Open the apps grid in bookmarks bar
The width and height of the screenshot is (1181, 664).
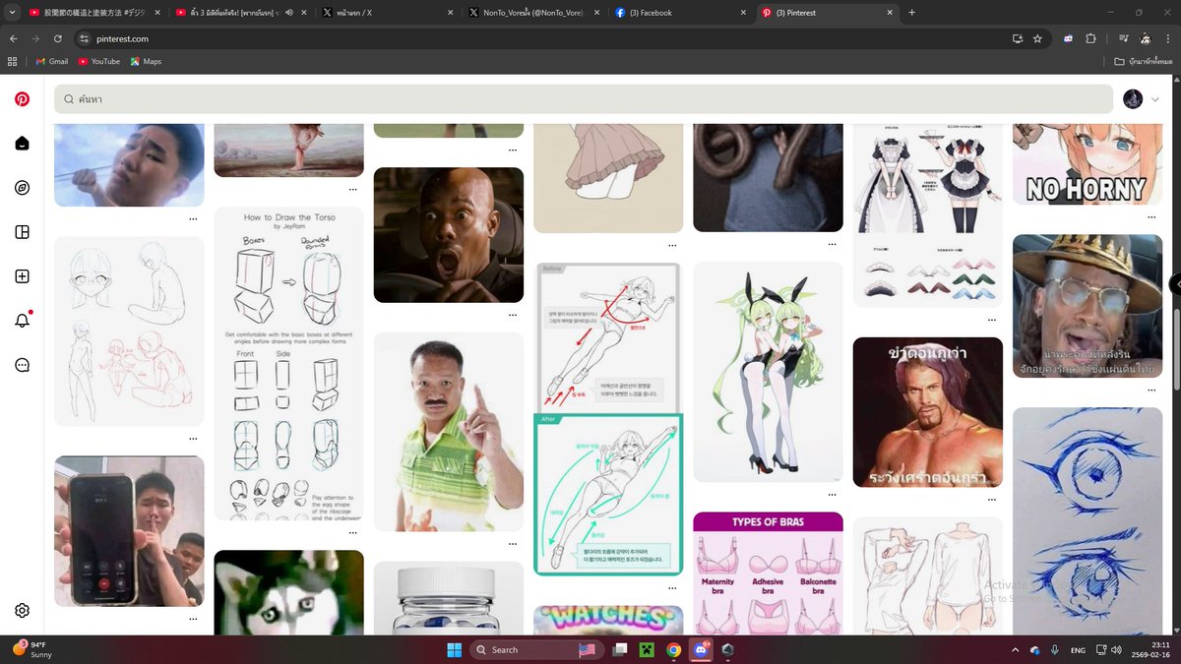coord(13,61)
